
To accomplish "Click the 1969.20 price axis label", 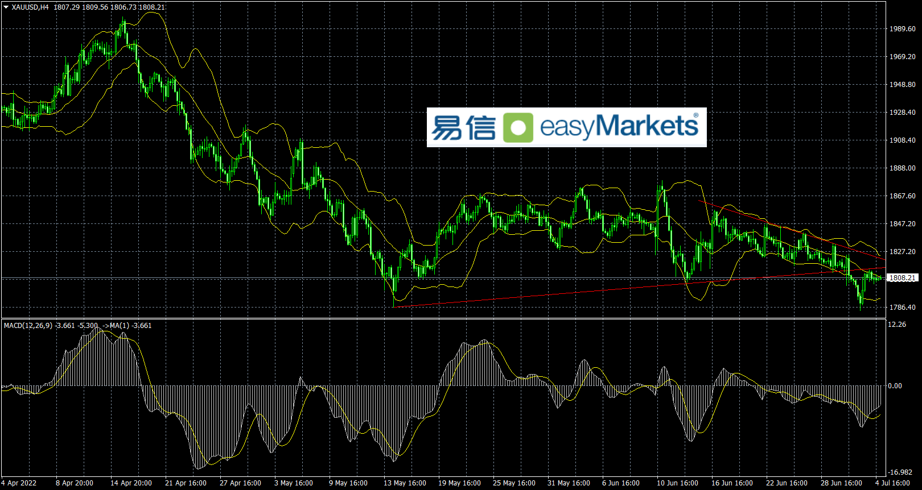I will coord(902,57).
